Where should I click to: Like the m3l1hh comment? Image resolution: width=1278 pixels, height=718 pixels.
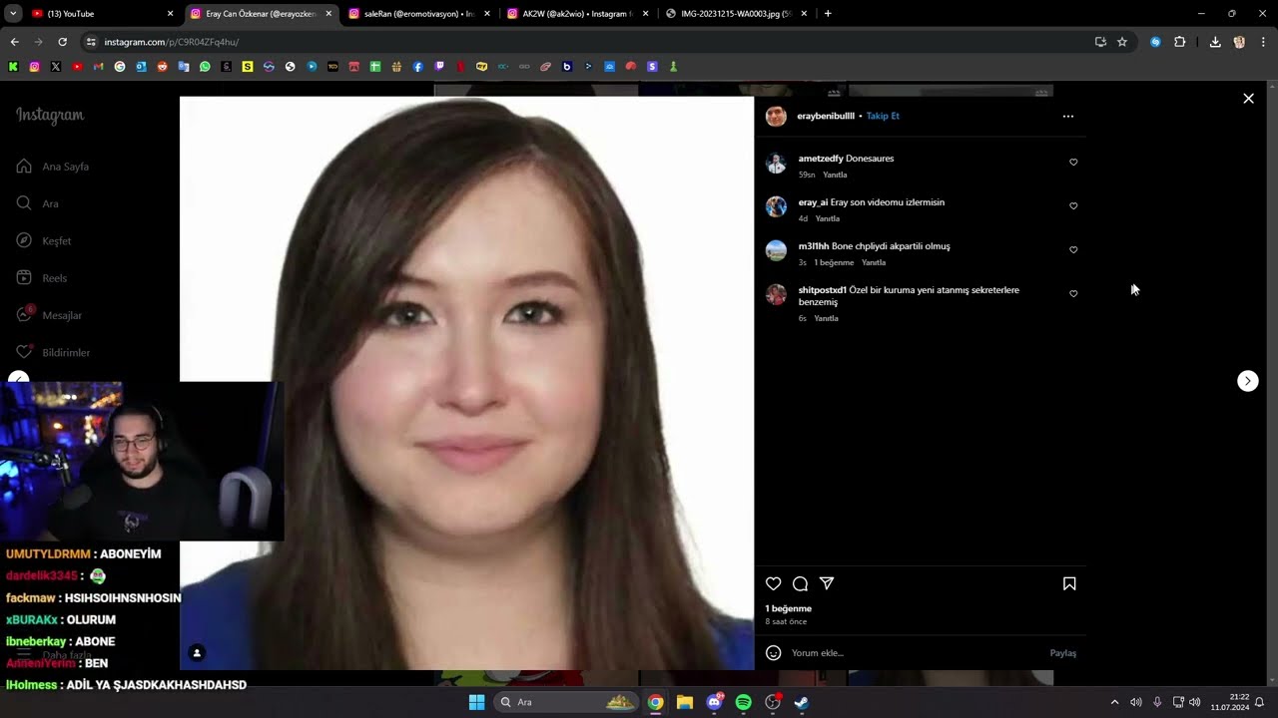tap(1073, 249)
